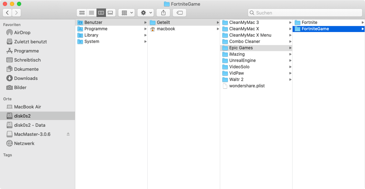Image resolution: width=365 pixels, height=189 pixels.
Task: Open Bilder in the sidebar
Action: [37, 87]
